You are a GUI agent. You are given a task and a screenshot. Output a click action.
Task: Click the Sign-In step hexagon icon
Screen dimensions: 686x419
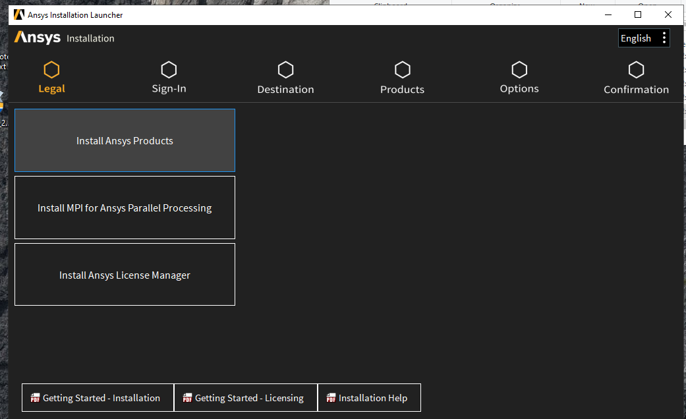pos(169,69)
